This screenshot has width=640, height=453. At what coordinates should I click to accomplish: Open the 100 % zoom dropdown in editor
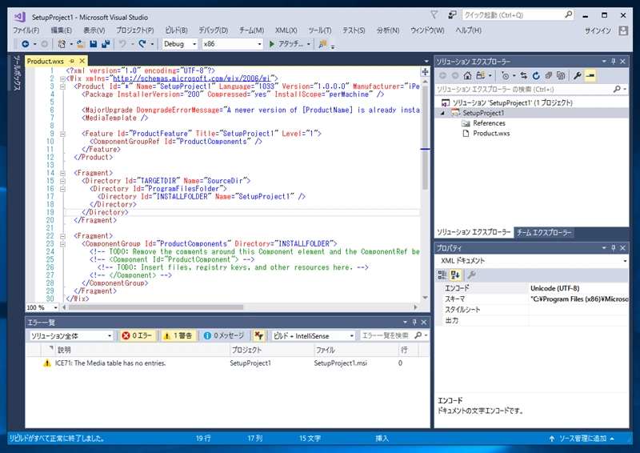coord(42,307)
